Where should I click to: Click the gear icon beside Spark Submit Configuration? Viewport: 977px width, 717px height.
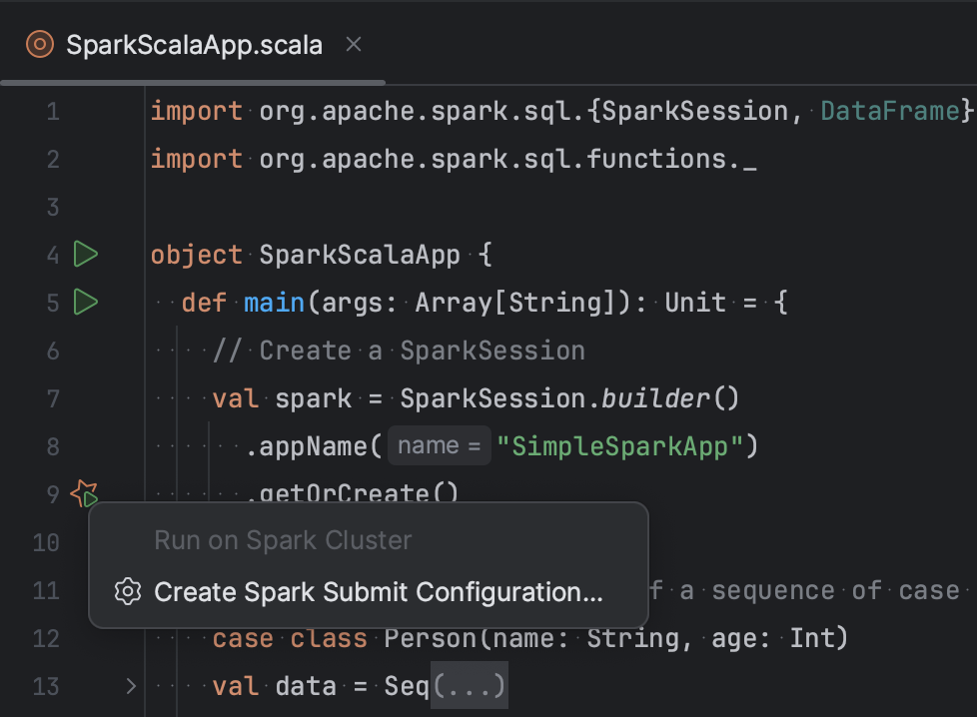pos(127,592)
